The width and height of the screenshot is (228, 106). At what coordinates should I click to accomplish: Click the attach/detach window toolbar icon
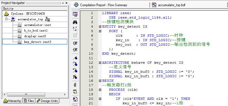[75, 14]
